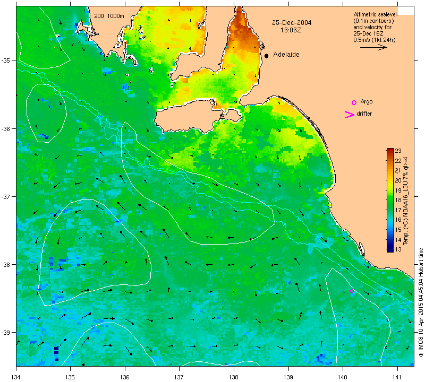This screenshot has height=382, width=425.
Task: Click the 141 longitude axis label
Action: point(397,377)
